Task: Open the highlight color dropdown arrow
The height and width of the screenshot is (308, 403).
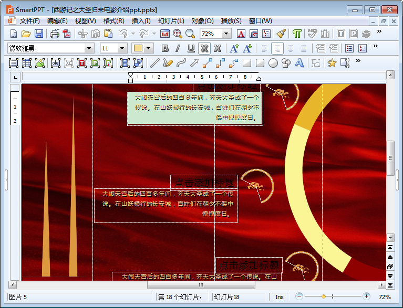Action: [x=149, y=48]
